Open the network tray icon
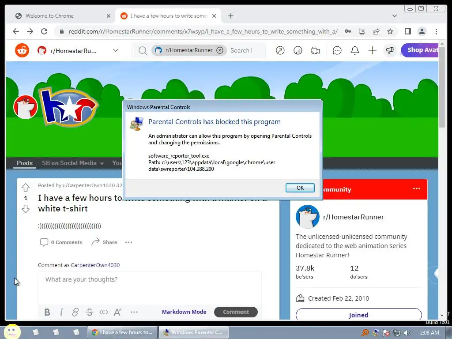This screenshot has width=452, height=339. (397, 333)
